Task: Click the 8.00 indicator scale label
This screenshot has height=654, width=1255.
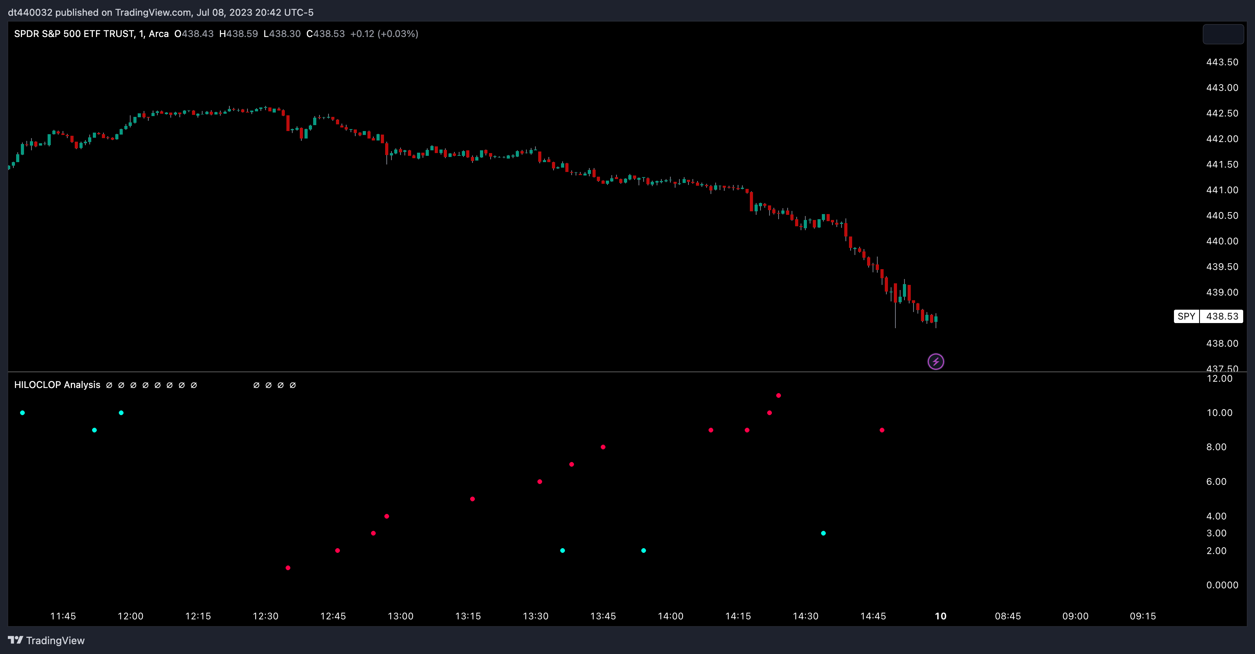Action: [x=1216, y=447]
